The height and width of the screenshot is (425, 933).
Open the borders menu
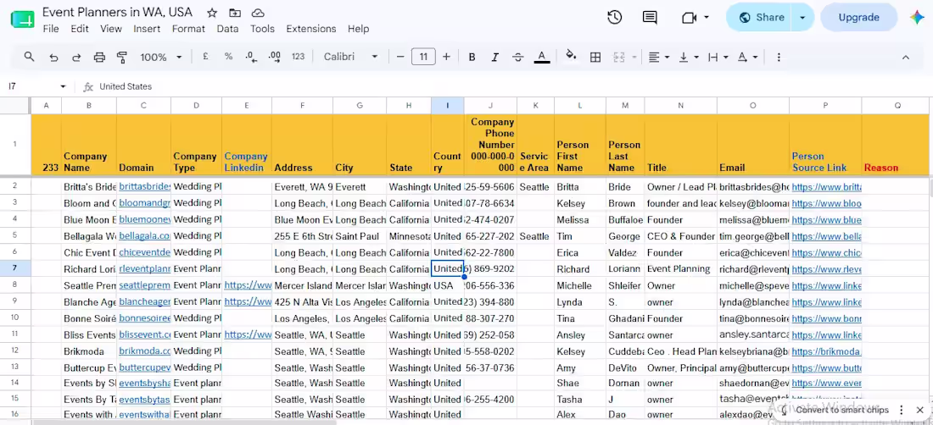[x=595, y=57]
